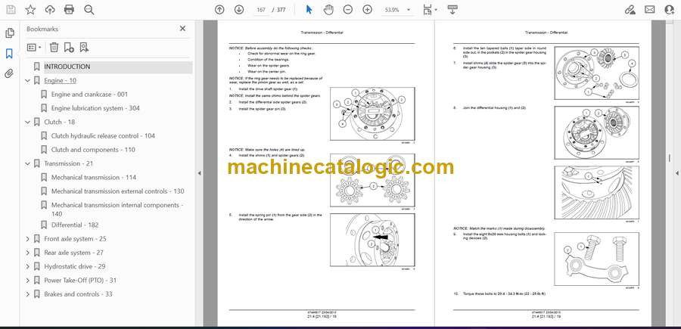Image resolution: width=681 pixels, height=329 pixels.
Task: Open the Find text magnifier
Action: 89,10
